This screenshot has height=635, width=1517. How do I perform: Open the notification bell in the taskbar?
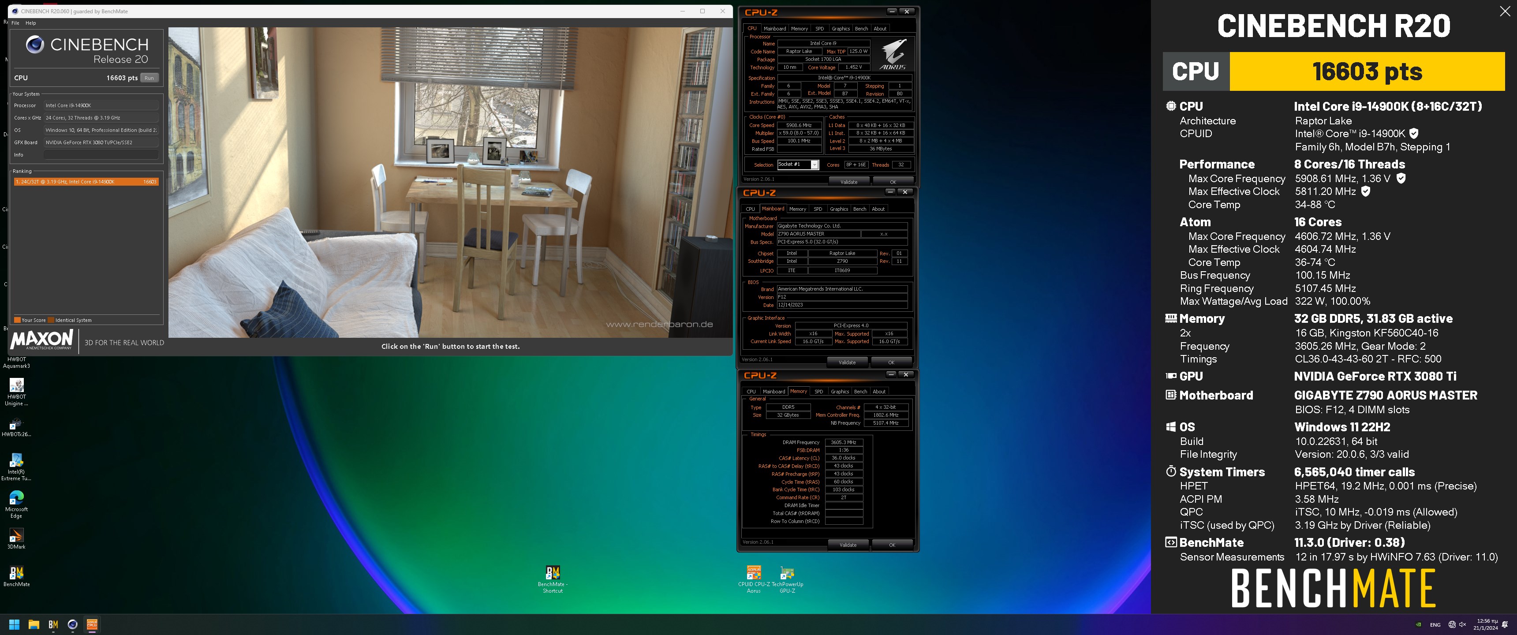tap(1505, 624)
